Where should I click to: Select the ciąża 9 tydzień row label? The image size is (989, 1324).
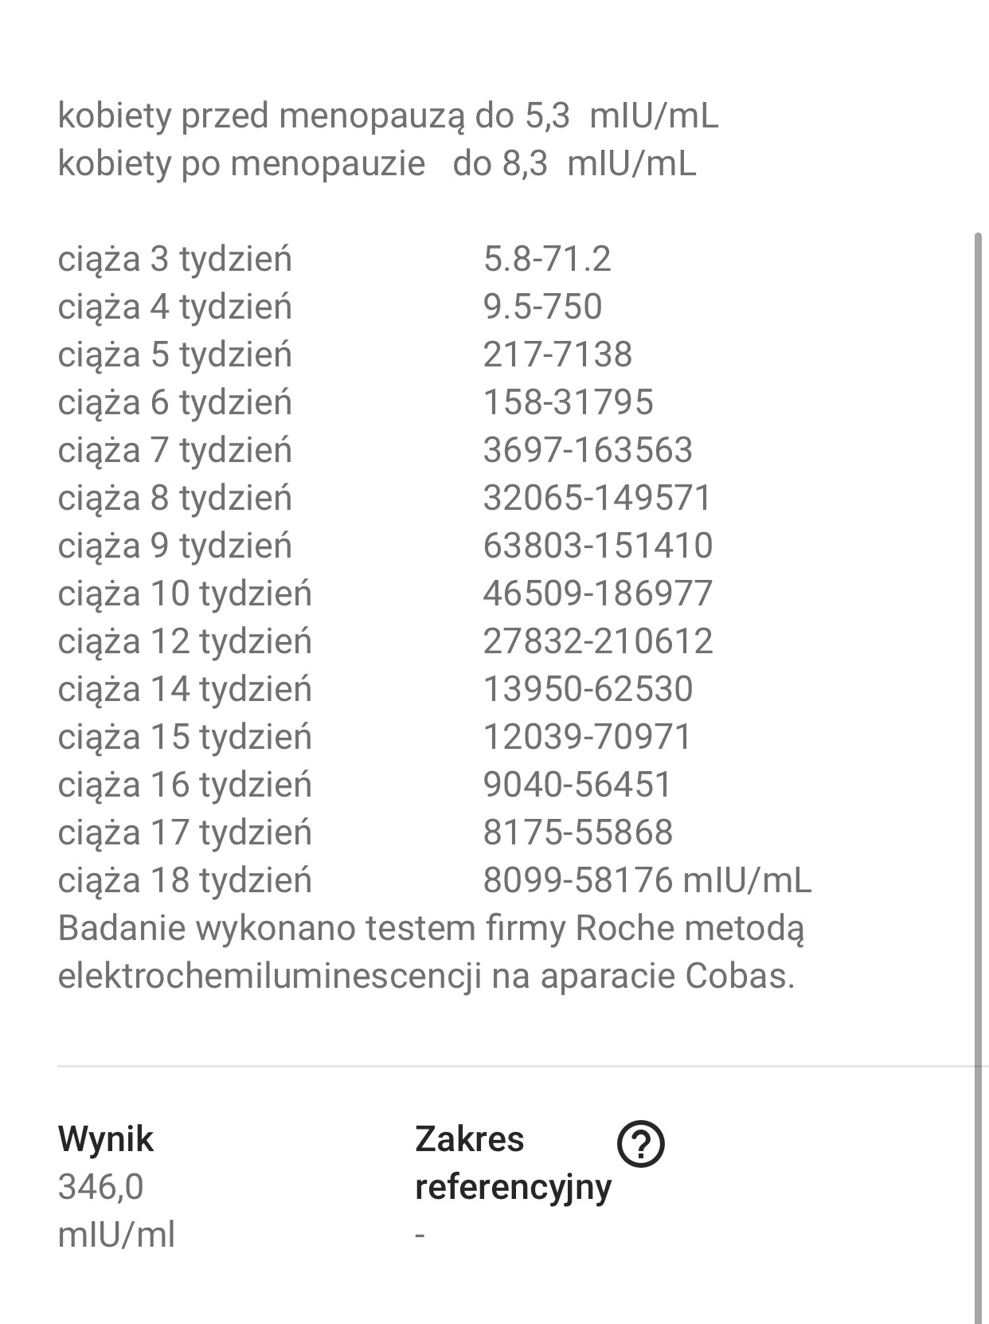click(175, 546)
